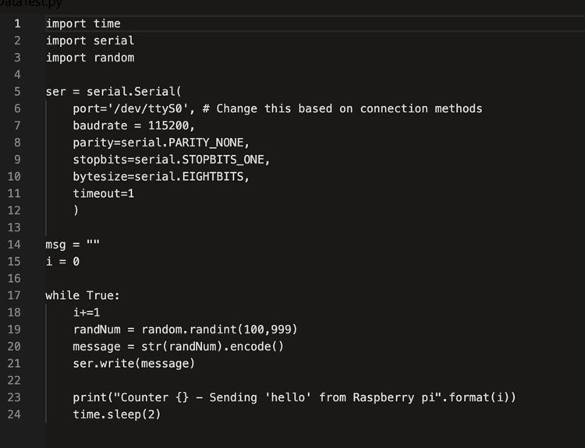Click the 'timeout=1' argument

click(103, 193)
